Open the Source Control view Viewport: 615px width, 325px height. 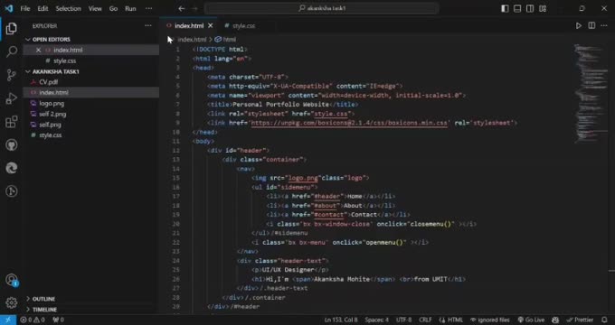click(x=12, y=75)
